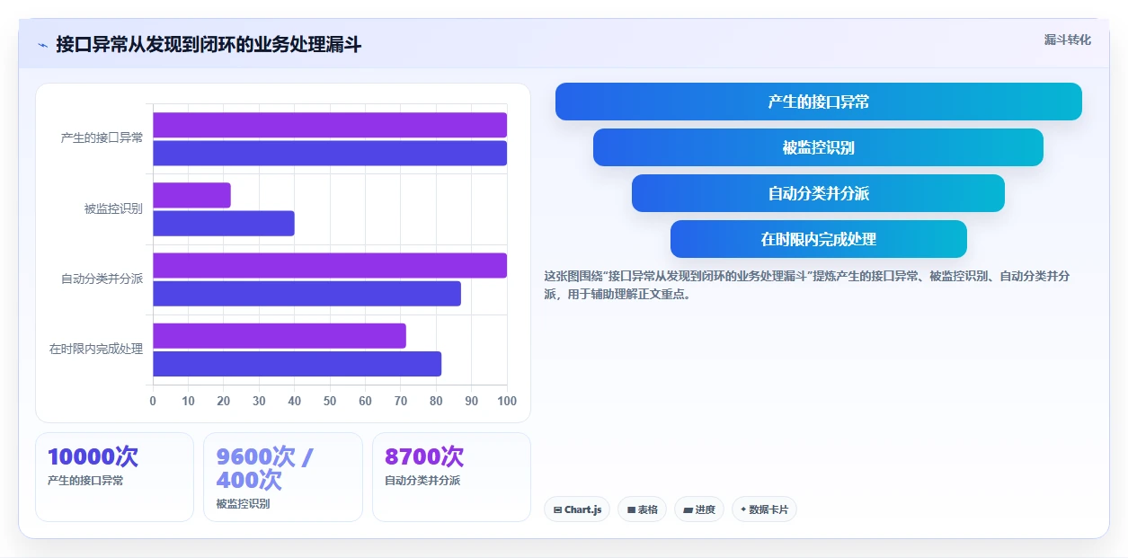Click purple bar for 自动分类并分派

tap(330, 265)
